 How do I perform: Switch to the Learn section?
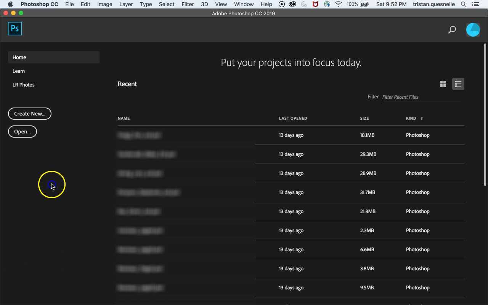pyautogui.click(x=19, y=71)
